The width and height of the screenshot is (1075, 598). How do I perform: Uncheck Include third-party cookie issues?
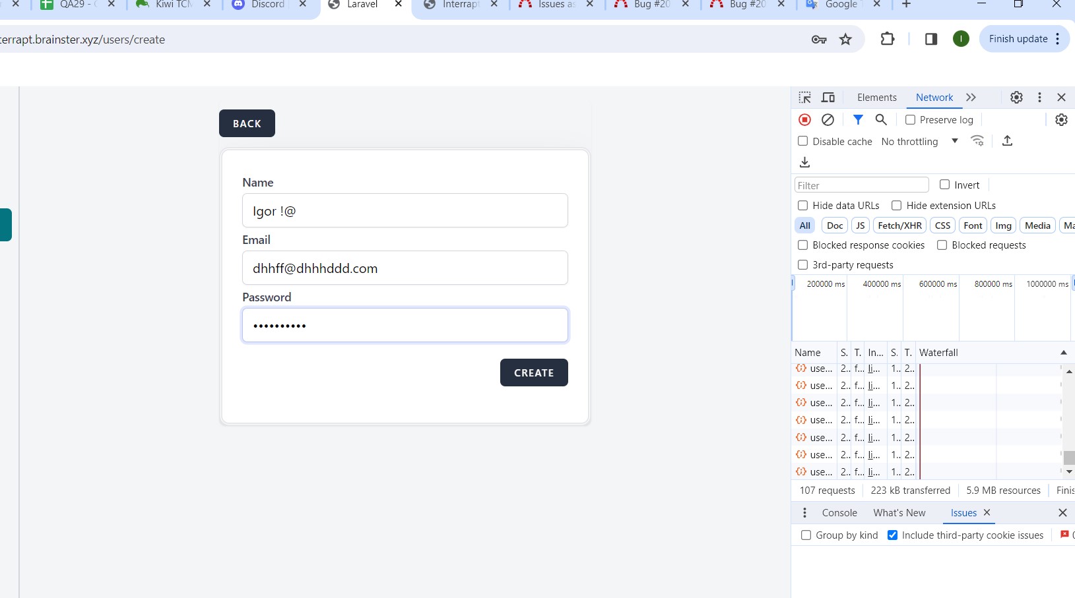(x=893, y=535)
